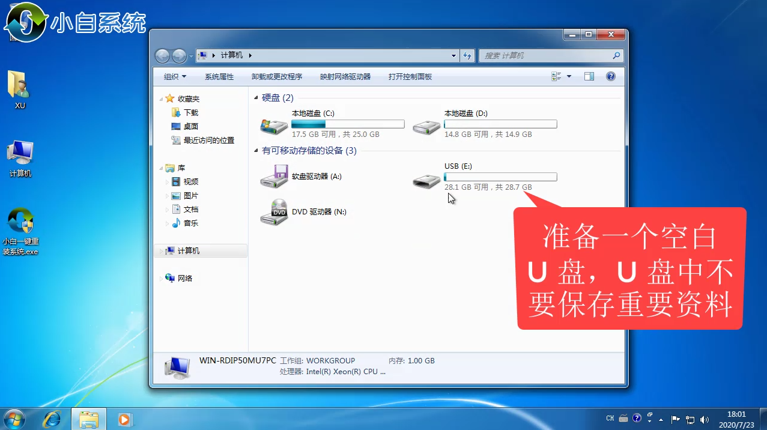Click 系统属性 in the toolbar
Image resolution: width=767 pixels, height=430 pixels.
point(219,77)
